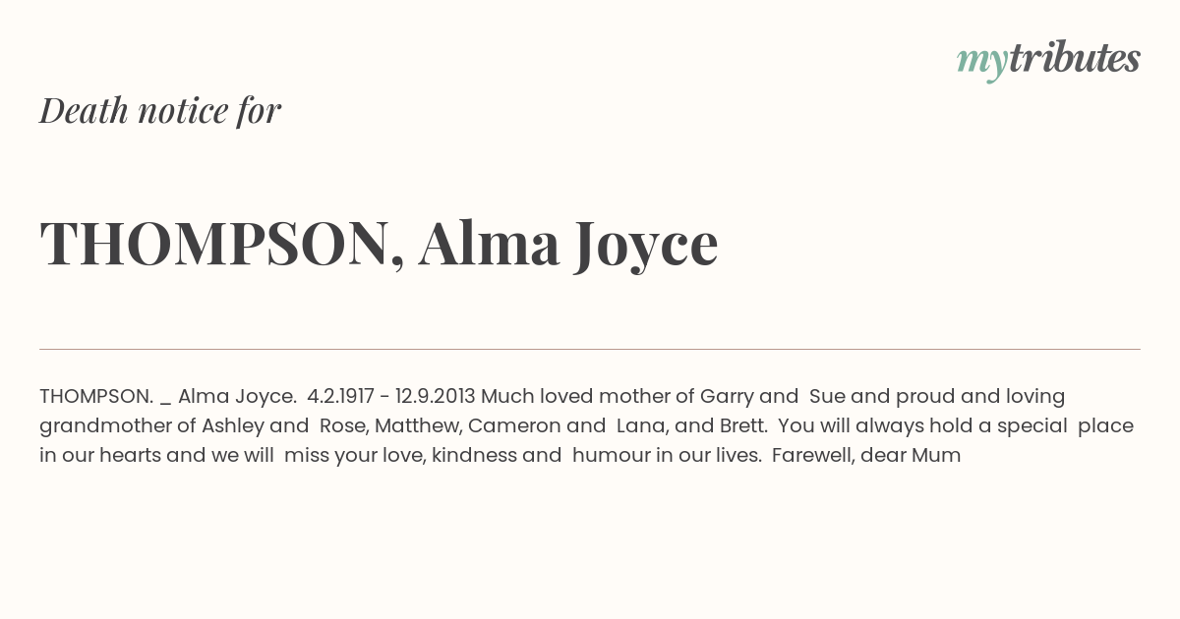Click "Farewell, dear Mum" closing text

(x=866, y=456)
